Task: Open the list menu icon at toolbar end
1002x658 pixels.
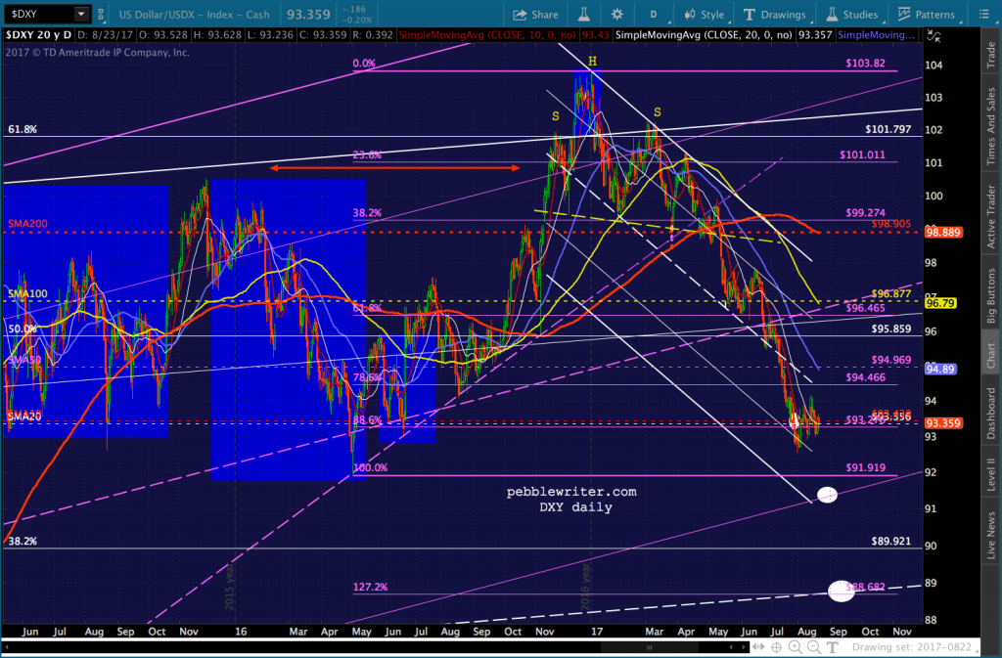Action: pyautogui.click(x=984, y=14)
